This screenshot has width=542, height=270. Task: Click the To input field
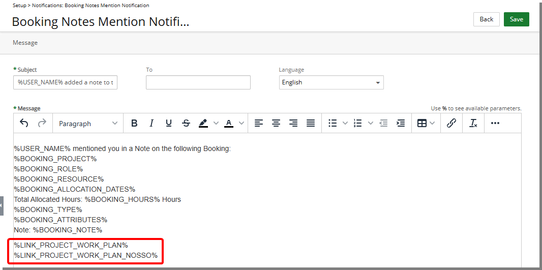click(198, 82)
